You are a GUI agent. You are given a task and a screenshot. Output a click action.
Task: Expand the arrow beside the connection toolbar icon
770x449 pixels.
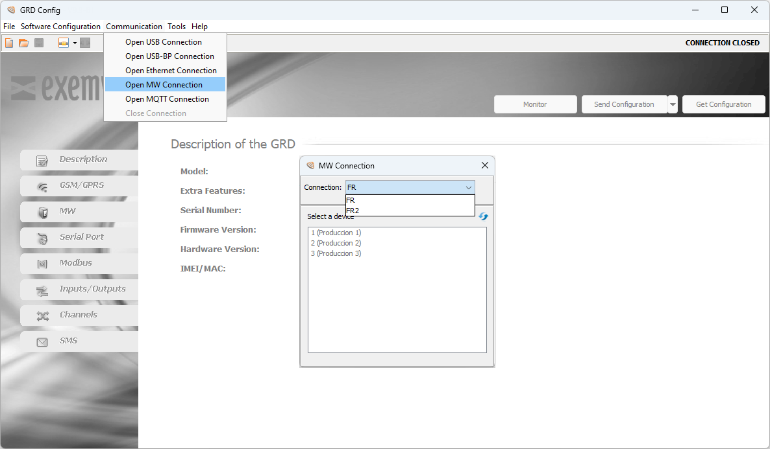(75, 43)
